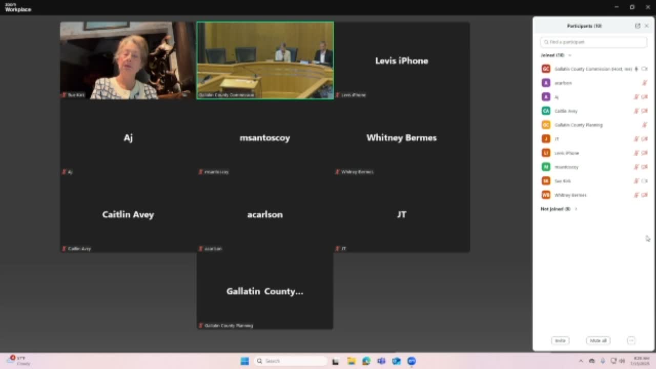Screen dimensions: 656x369
Task: Open Outlook from the taskbar
Action: coord(396,361)
